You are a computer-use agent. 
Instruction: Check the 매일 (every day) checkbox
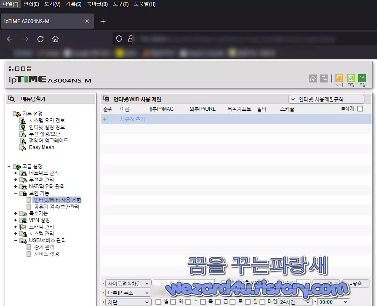262,302
